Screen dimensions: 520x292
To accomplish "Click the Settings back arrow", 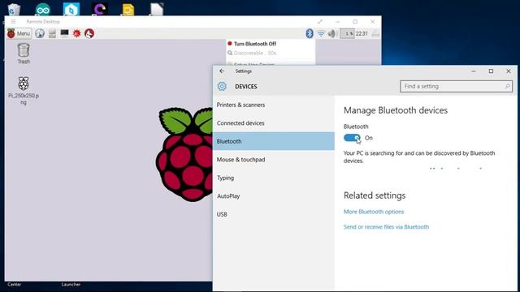I will tap(222, 71).
